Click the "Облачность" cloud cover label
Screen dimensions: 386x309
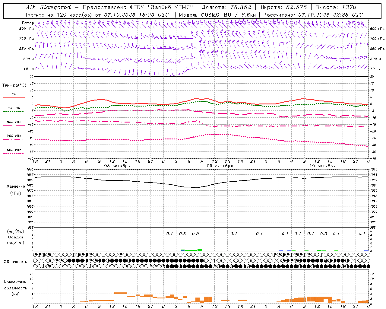click(x=15, y=262)
